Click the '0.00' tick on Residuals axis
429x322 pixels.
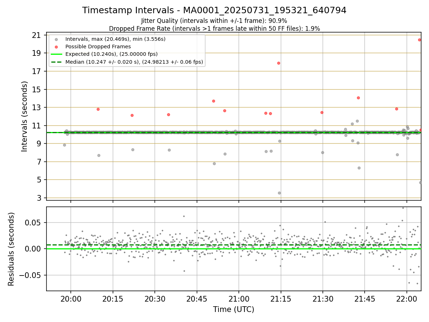tap(33, 249)
